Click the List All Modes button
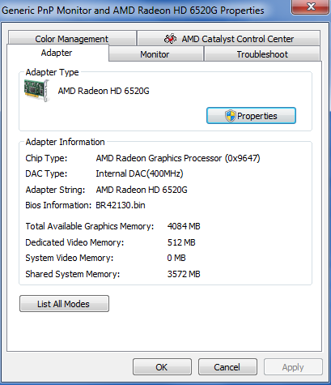The width and height of the screenshot is (331, 385). pos(64,304)
